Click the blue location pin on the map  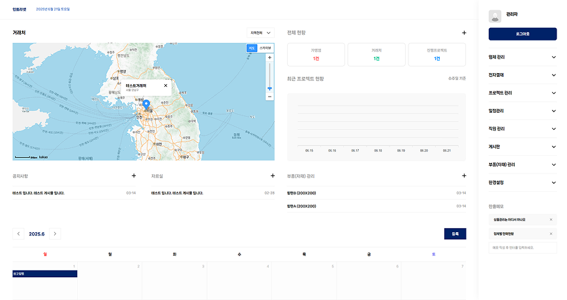[x=146, y=105]
